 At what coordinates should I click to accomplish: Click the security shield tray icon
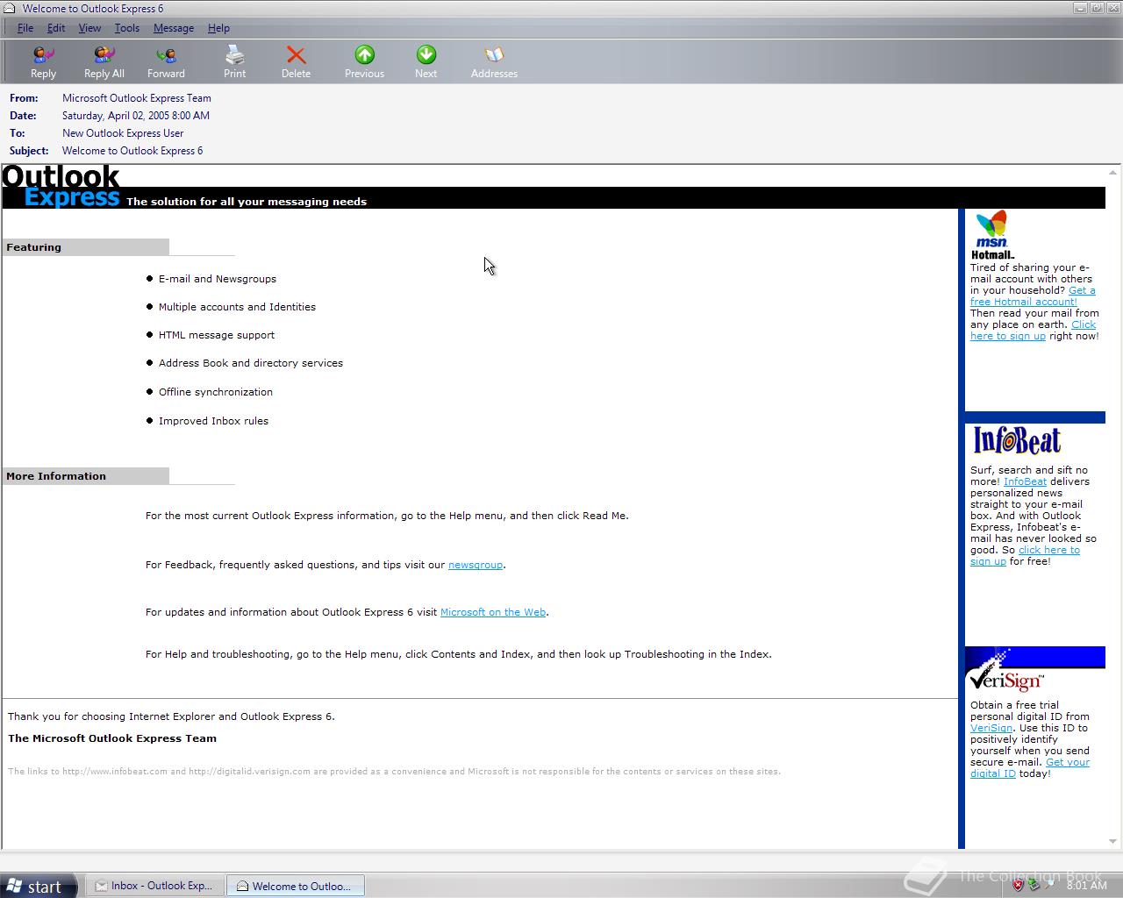pos(1018,885)
